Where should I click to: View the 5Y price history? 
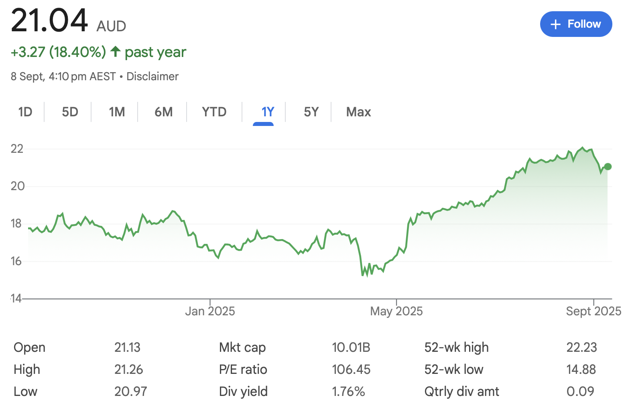pos(311,112)
